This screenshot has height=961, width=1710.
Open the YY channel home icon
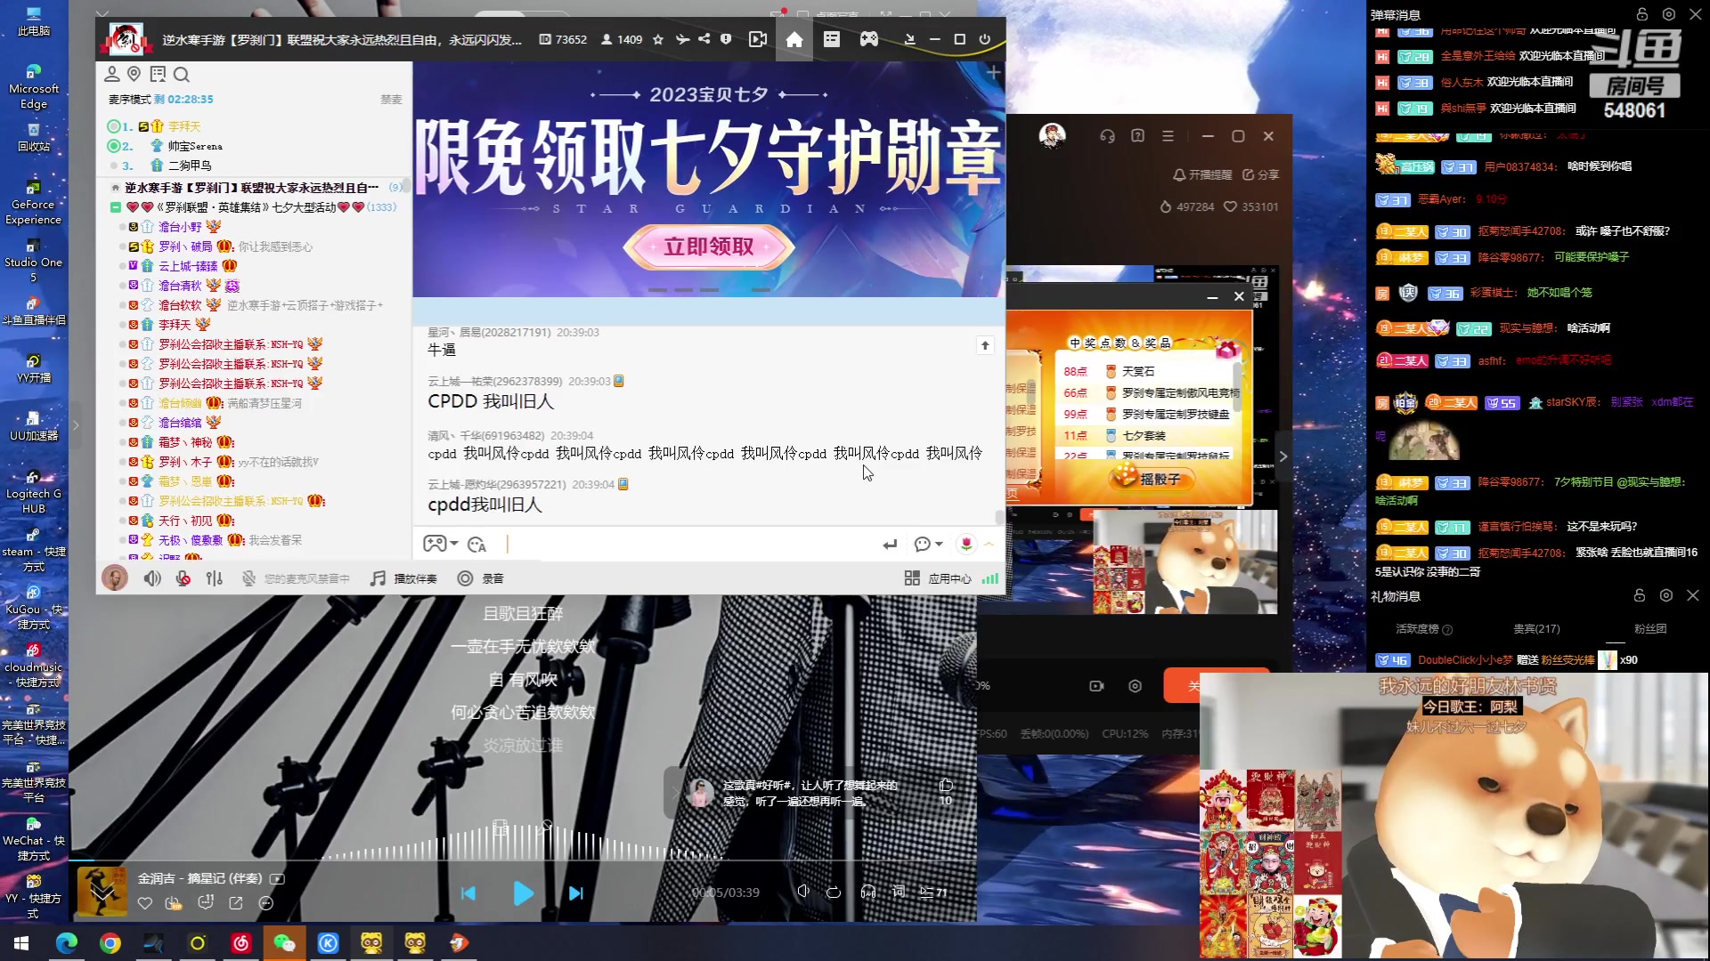point(794,39)
